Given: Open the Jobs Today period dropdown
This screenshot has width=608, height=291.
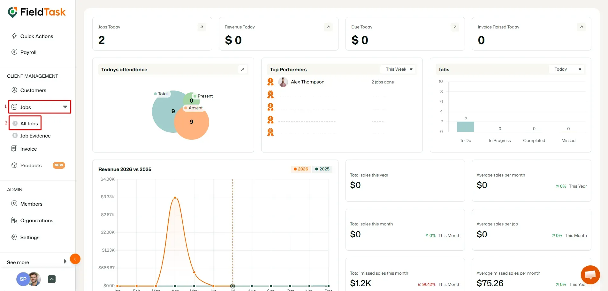Looking at the screenshot, I should (567, 69).
